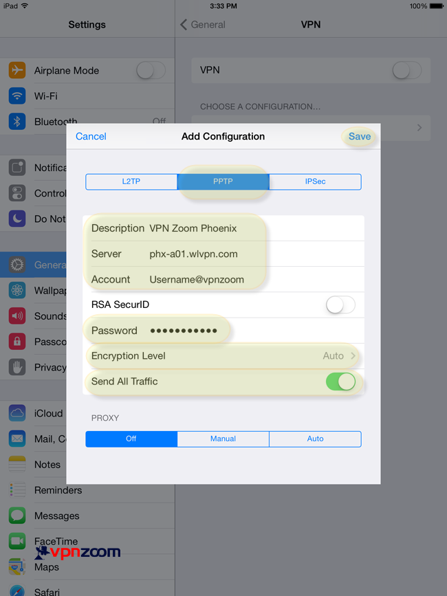The width and height of the screenshot is (447, 596).
Task: Tap the Safari compass icon
Action: click(x=17, y=591)
